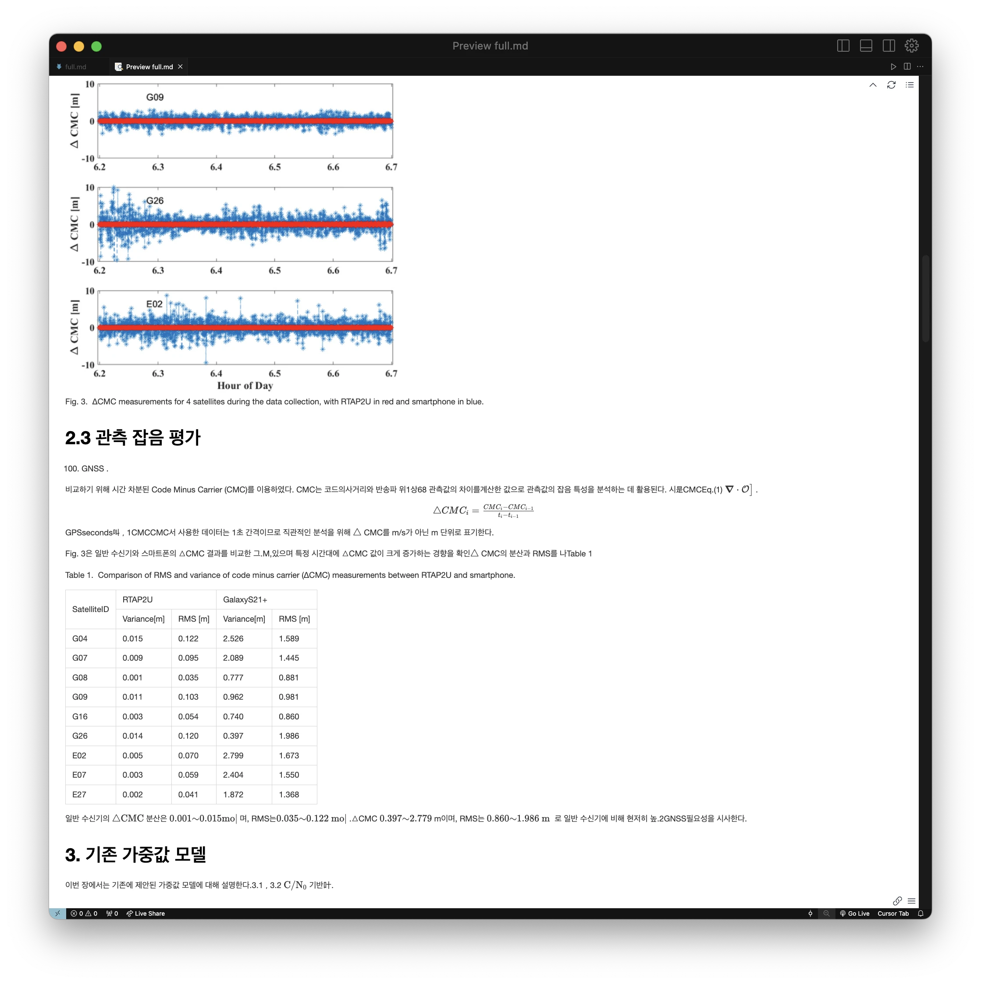Click heading '2.3 관측 잡음 평가'
The image size is (981, 984).
[x=133, y=438]
